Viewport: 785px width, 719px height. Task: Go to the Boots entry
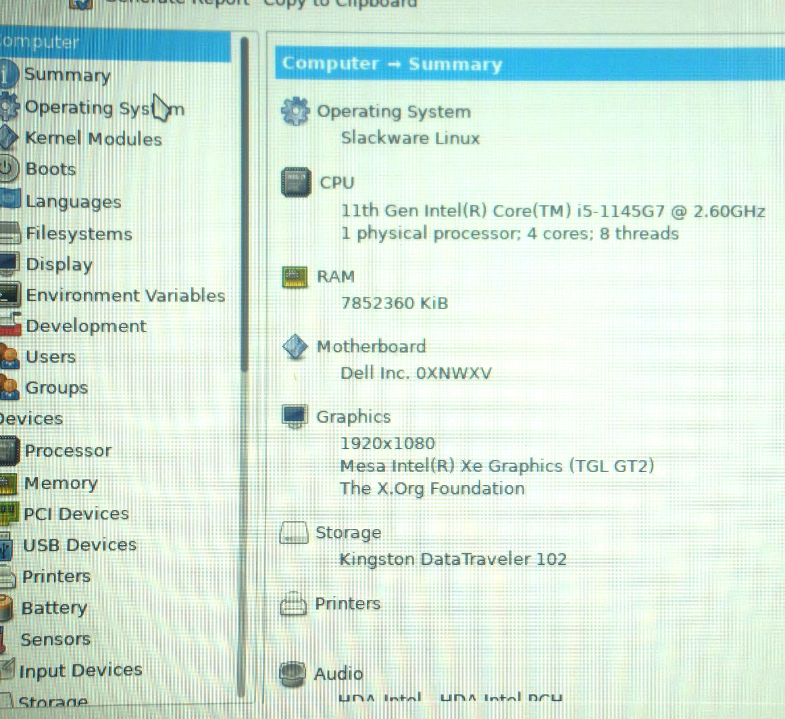click(51, 169)
